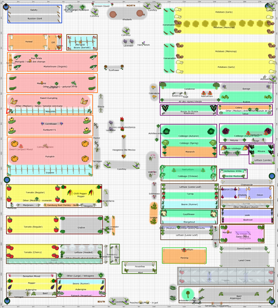
Task: Click the comfrey icon below Crimson Clover
Action: tap(95, 12)
